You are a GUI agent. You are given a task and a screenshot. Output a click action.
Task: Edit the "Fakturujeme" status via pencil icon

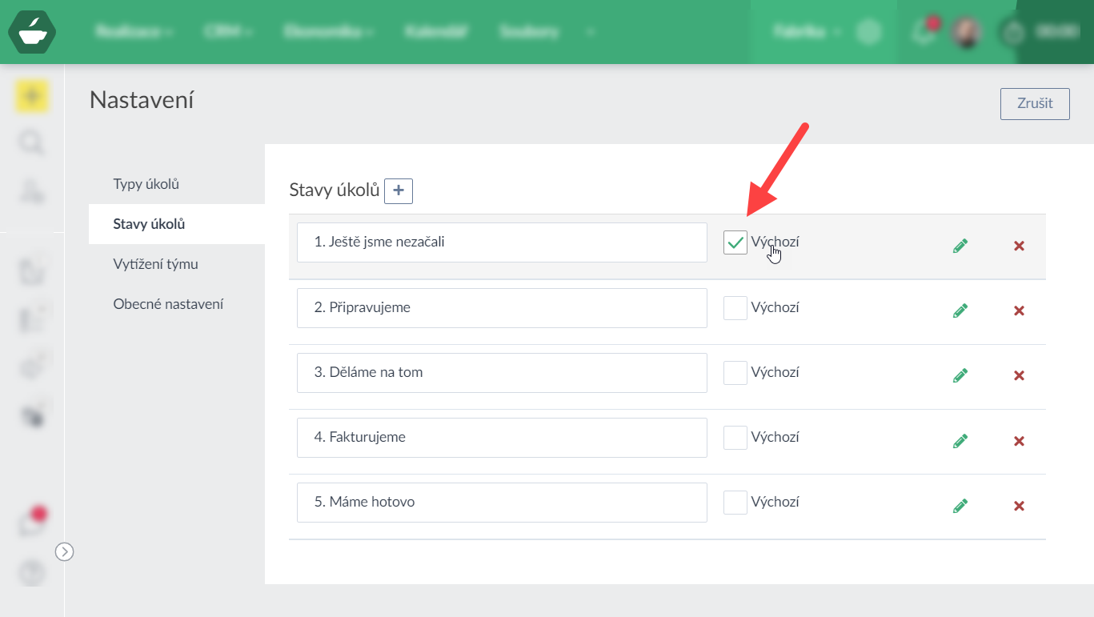[x=960, y=441]
